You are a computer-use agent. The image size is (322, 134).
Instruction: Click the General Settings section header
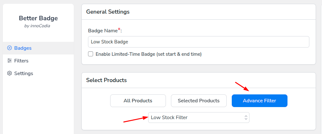click(x=108, y=12)
